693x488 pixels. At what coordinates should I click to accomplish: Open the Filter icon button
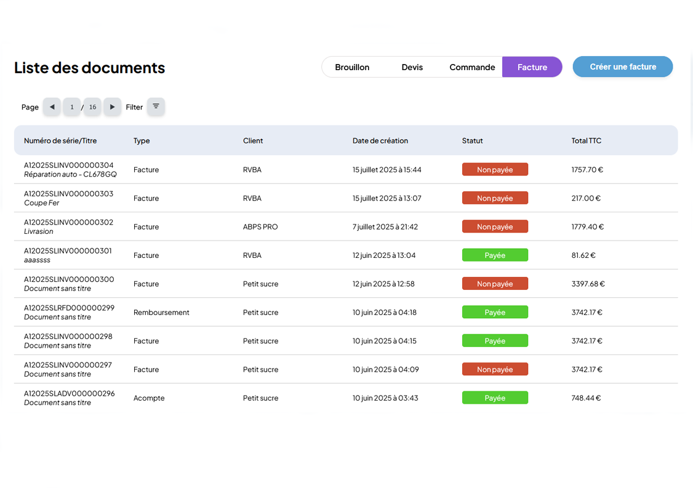tap(156, 107)
